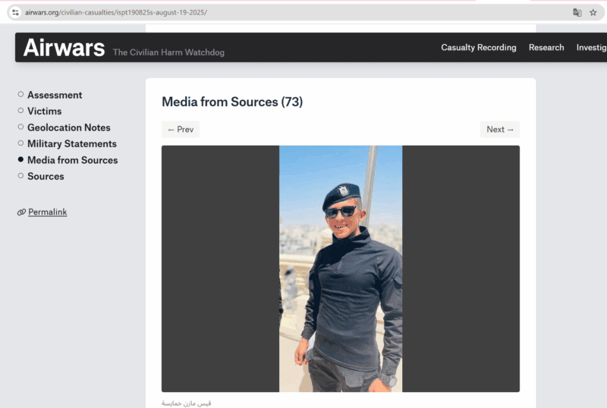Jump to the Military Statements section

coord(72,143)
